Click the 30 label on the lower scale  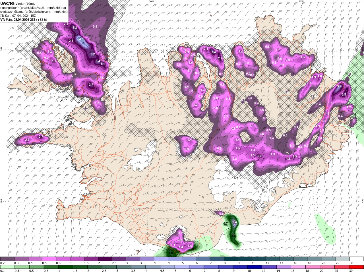(351, 271)
